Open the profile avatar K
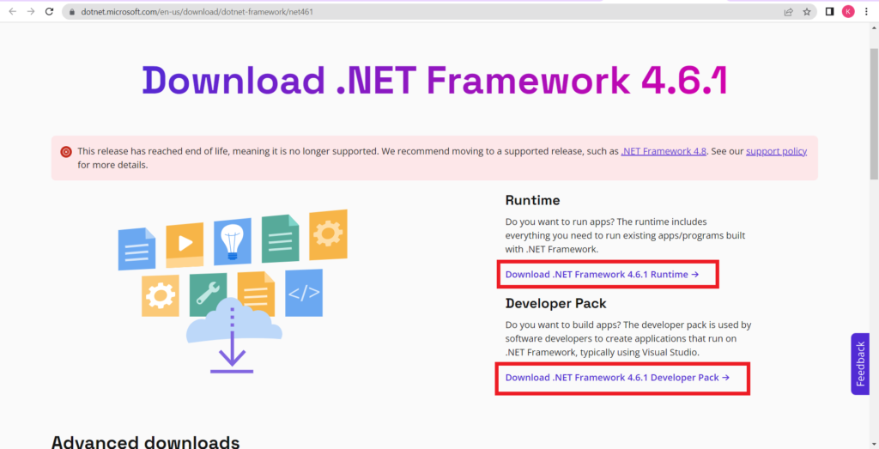The height and width of the screenshot is (449, 879). [x=848, y=12]
